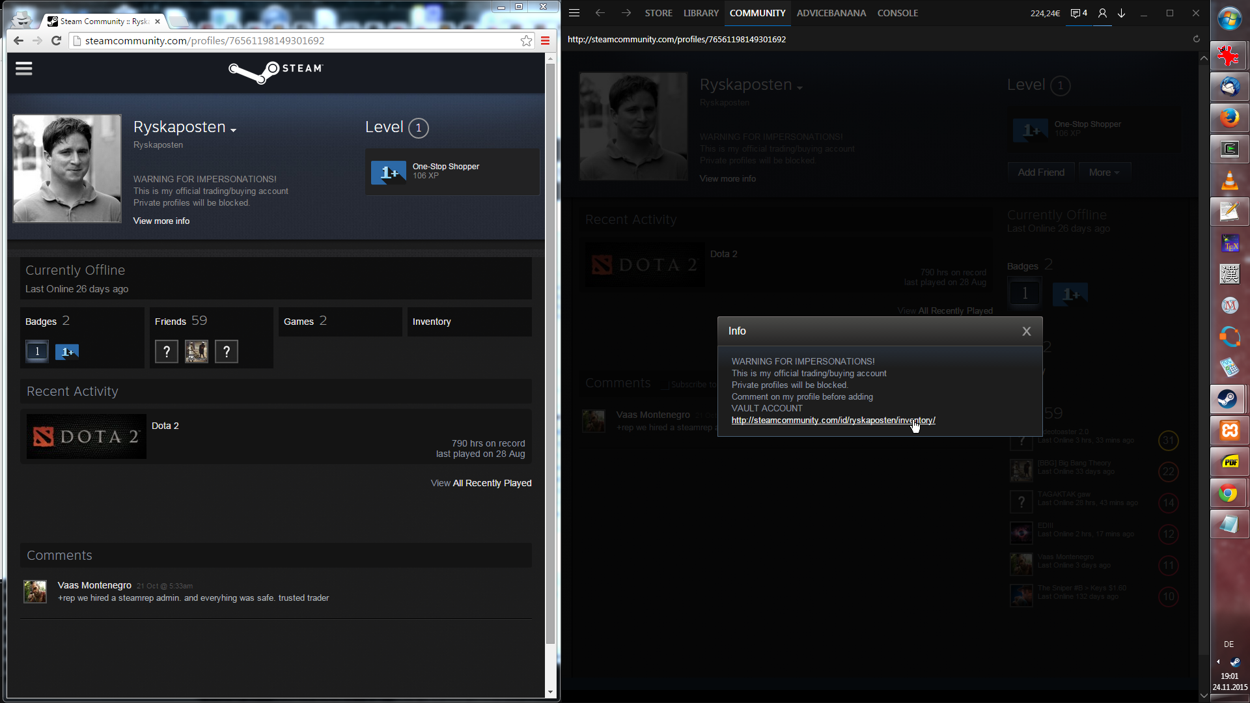1250x703 pixels.
Task: Open the CONSOLE menu item
Action: [897, 13]
